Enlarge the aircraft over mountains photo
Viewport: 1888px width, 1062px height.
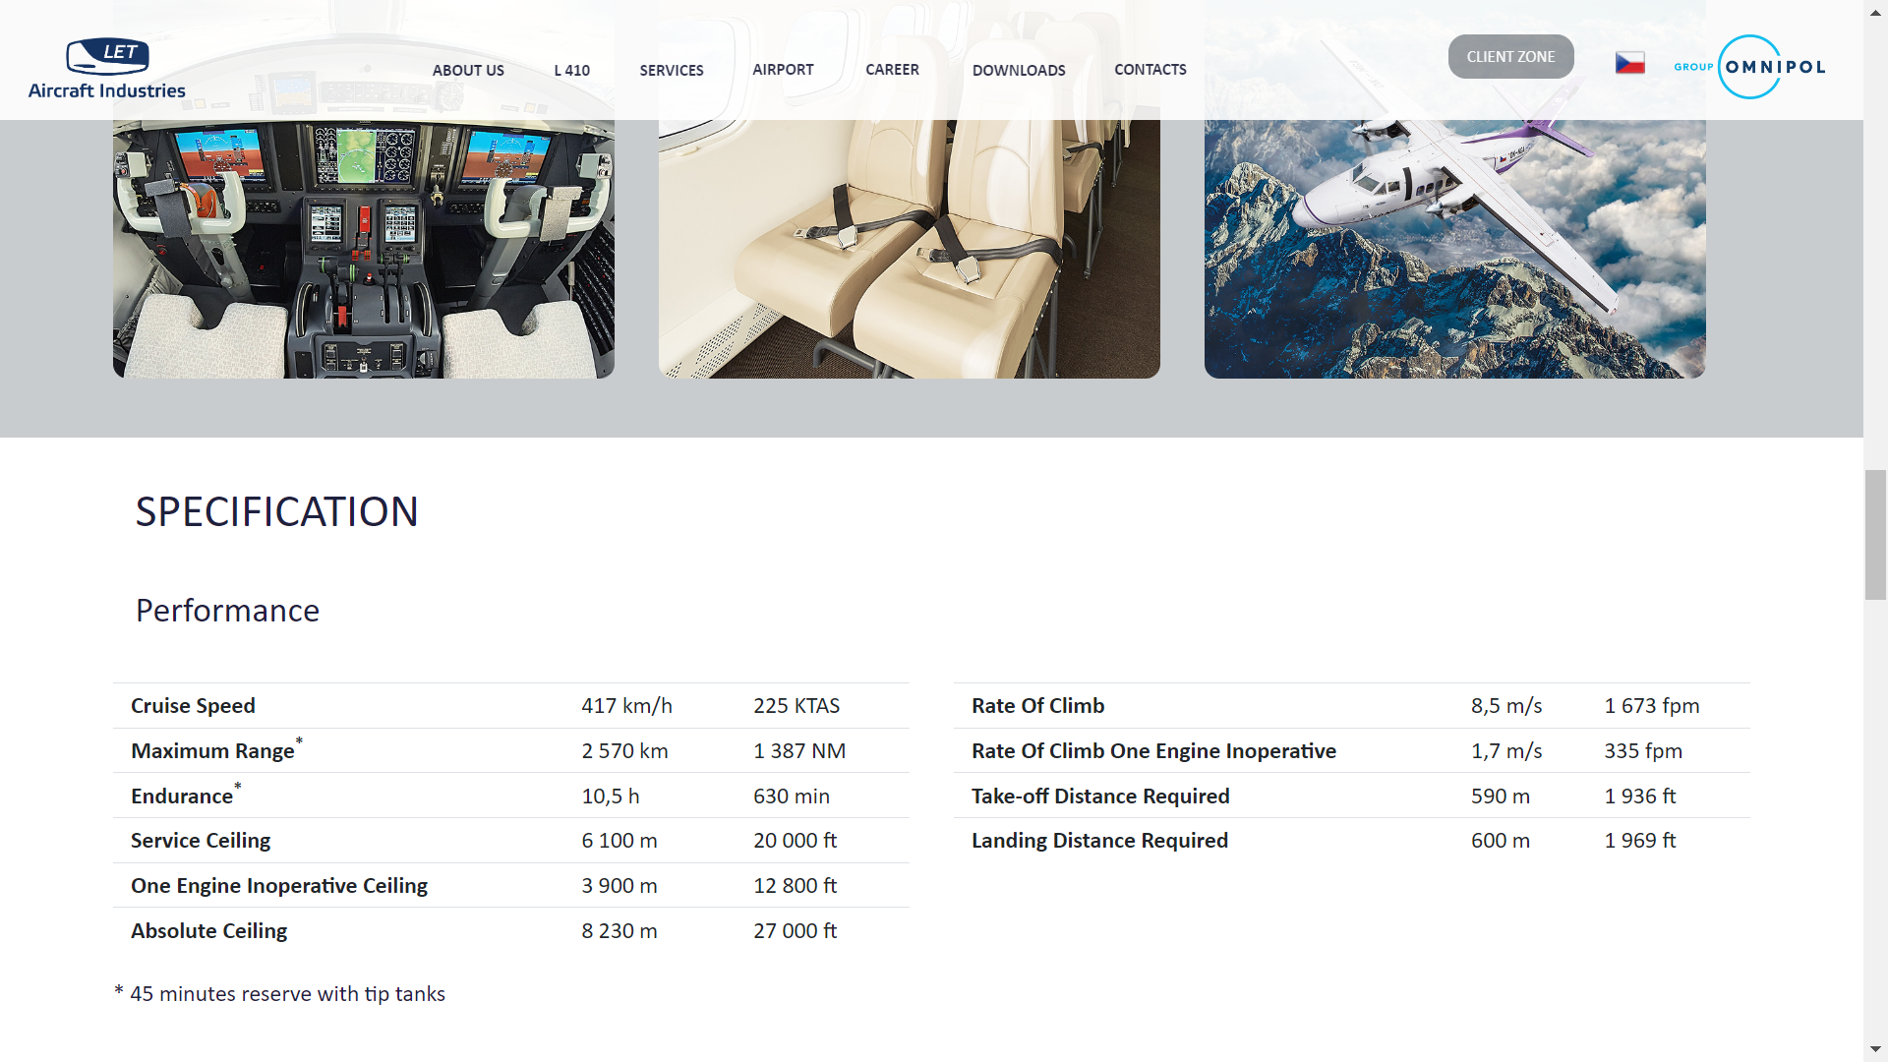(x=1454, y=251)
